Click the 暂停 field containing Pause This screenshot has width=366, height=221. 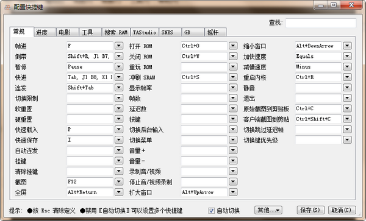(90, 66)
